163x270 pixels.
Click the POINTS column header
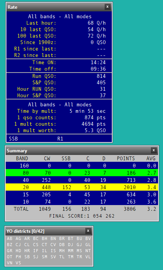(126, 158)
